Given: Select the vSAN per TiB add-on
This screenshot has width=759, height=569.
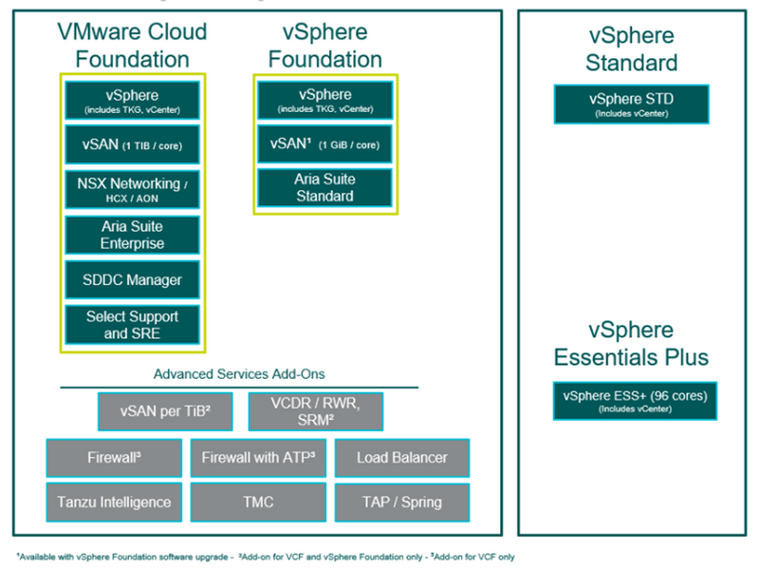Looking at the screenshot, I should [165, 411].
